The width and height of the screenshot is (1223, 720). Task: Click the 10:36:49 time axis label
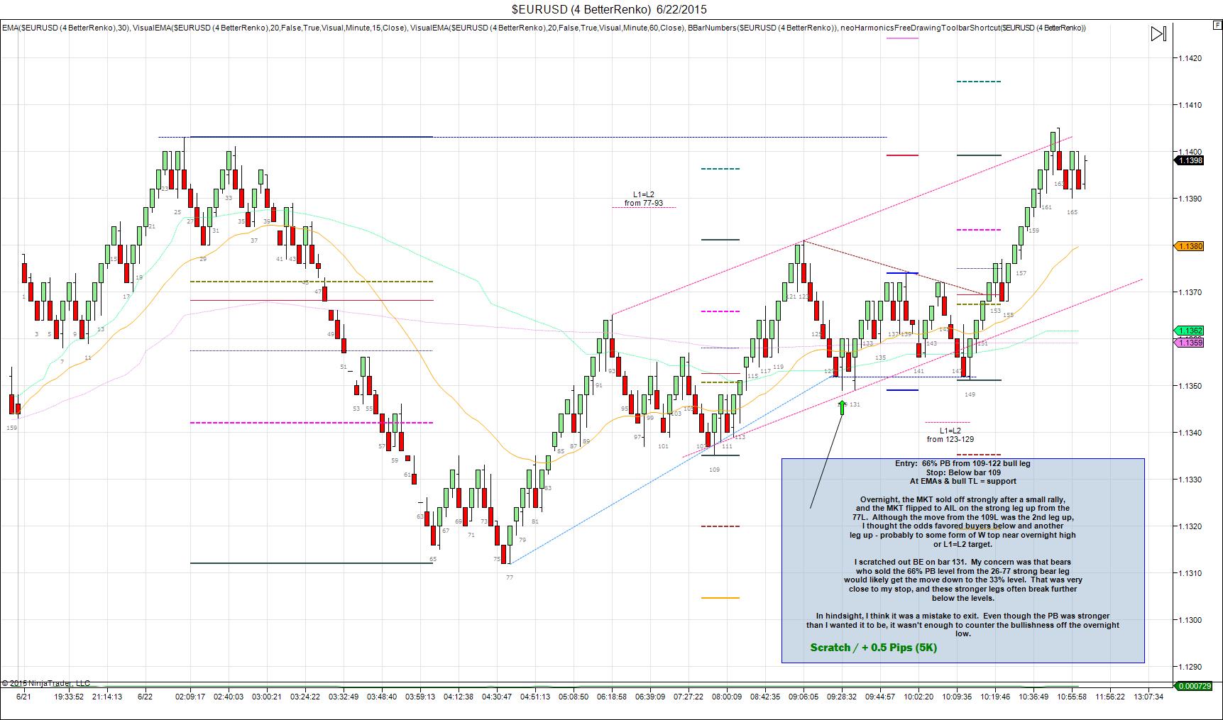(1033, 697)
